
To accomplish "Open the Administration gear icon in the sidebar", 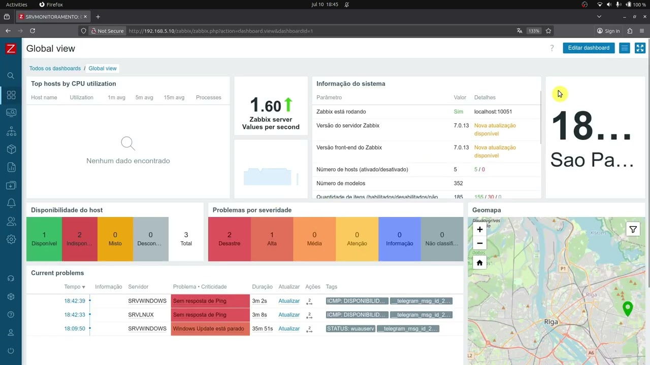I will 11,239.
